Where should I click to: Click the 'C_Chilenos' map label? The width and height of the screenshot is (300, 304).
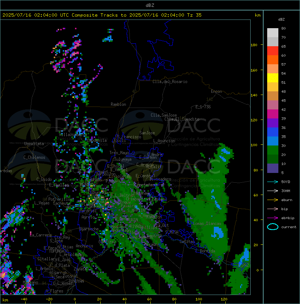34,157
